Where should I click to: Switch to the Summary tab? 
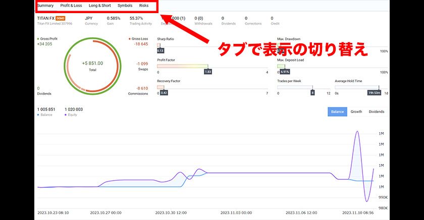coord(45,6)
